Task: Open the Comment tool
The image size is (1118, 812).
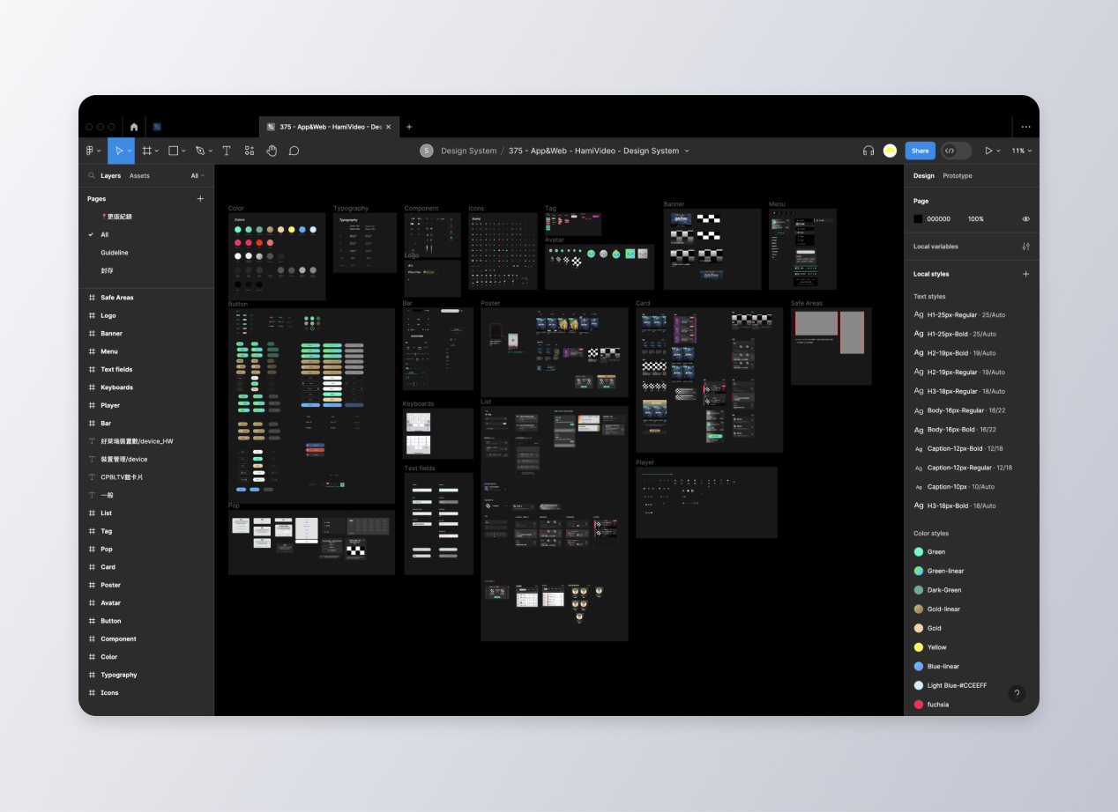Action: 294,151
